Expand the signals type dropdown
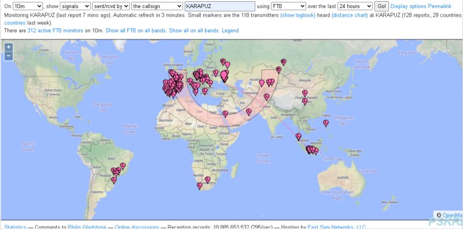 click(x=75, y=6)
